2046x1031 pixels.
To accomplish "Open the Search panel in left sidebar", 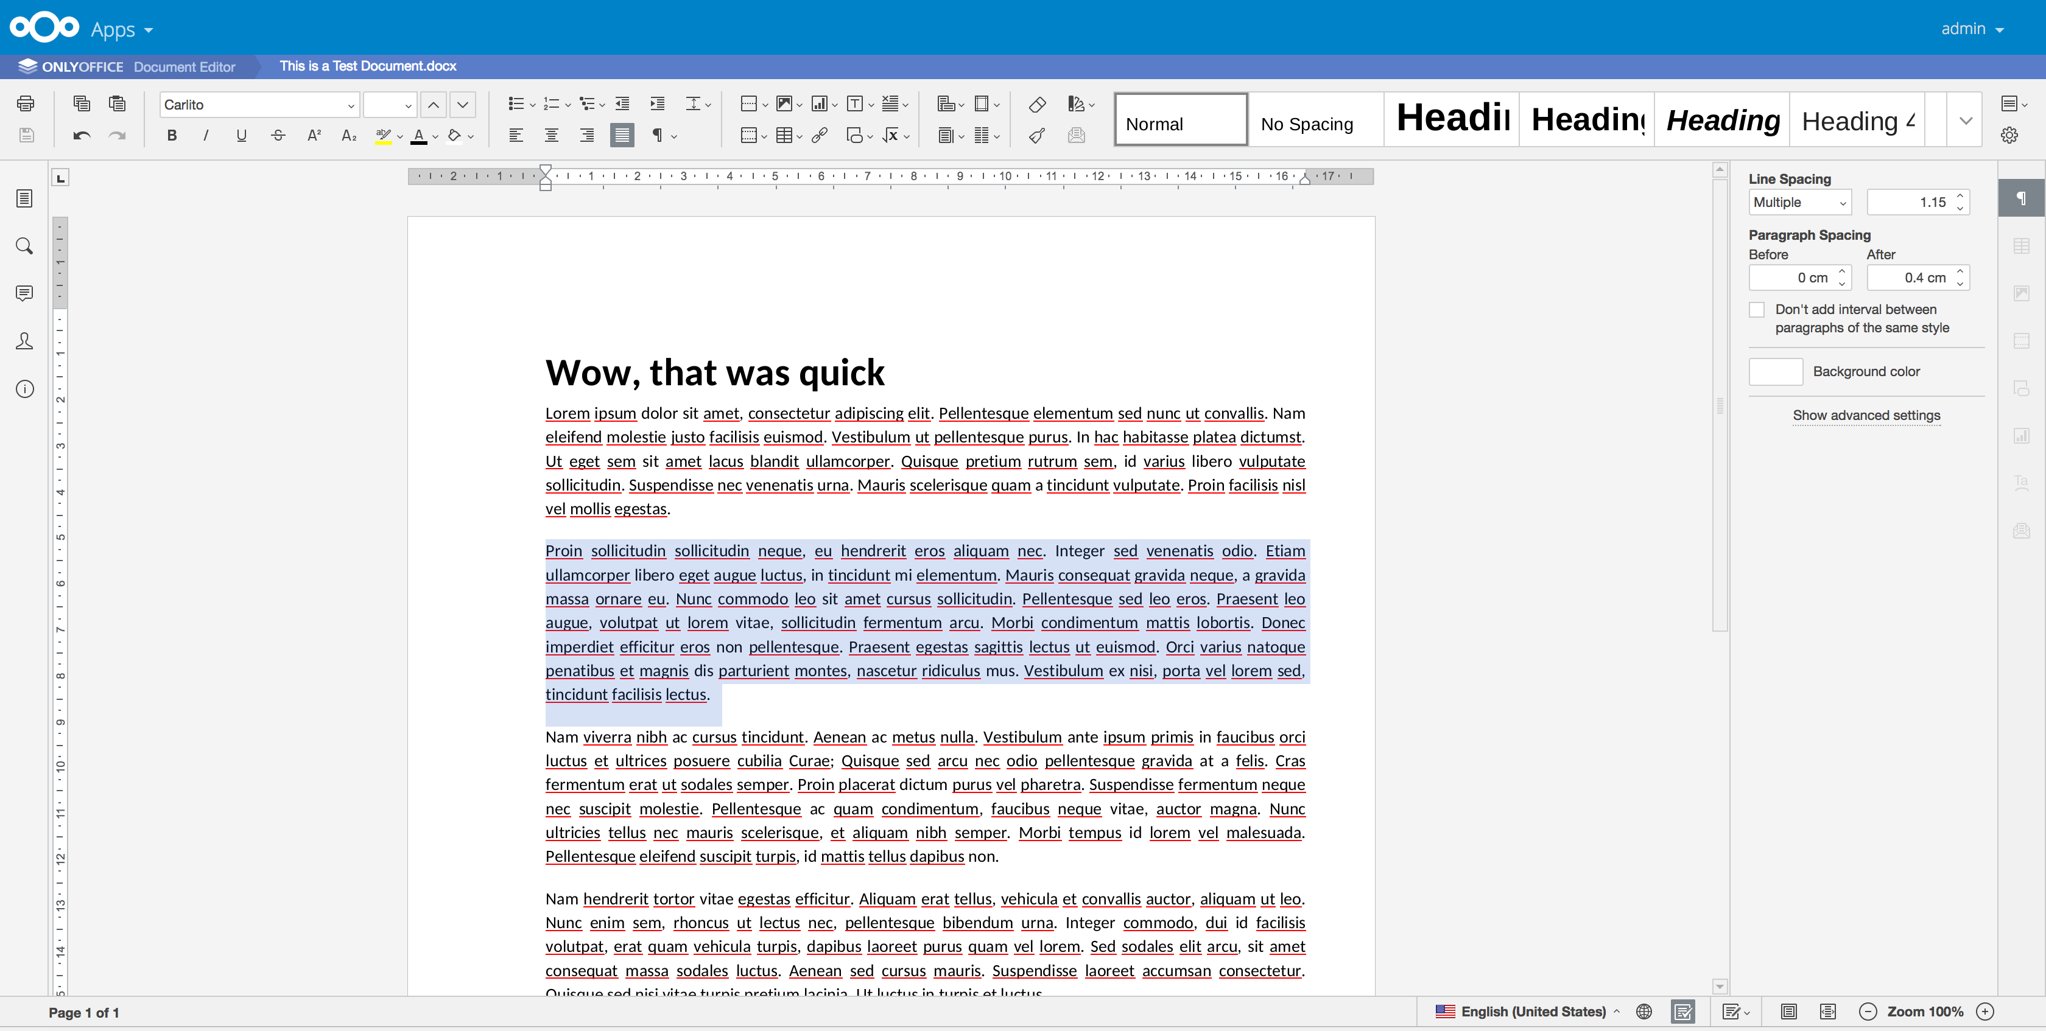I will pyautogui.click(x=24, y=246).
